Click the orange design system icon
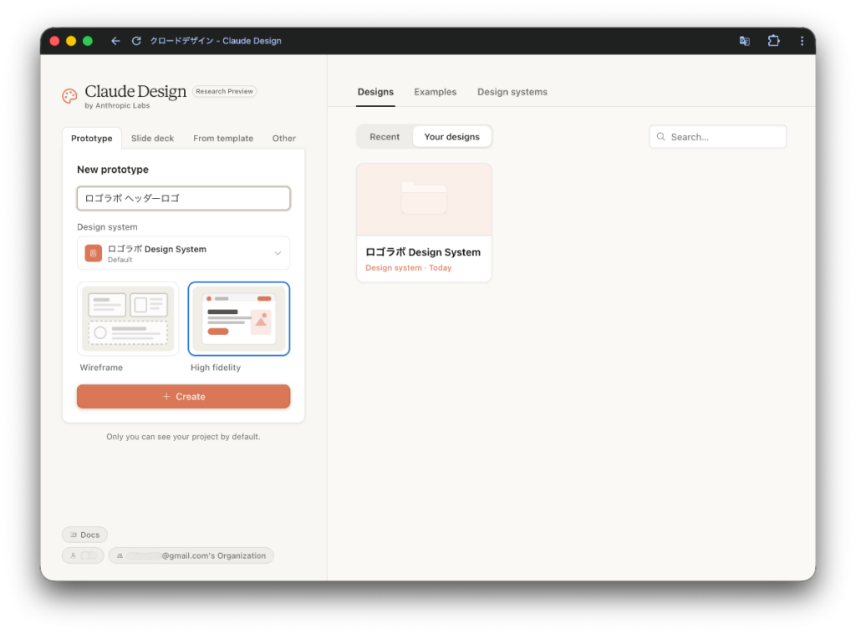This screenshot has height=634, width=856. tap(94, 253)
